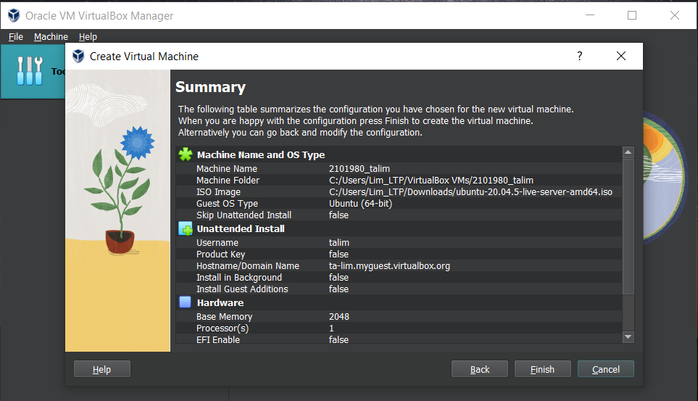This screenshot has height=401, width=698.
Task: Click the username value talim
Action: coord(338,242)
